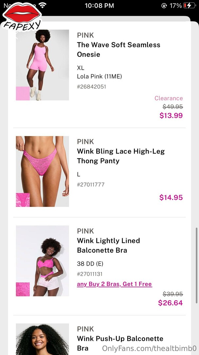Tap the 10:08 PM status bar clock
The height and width of the screenshot is (355, 199).
tap(99, 6)
